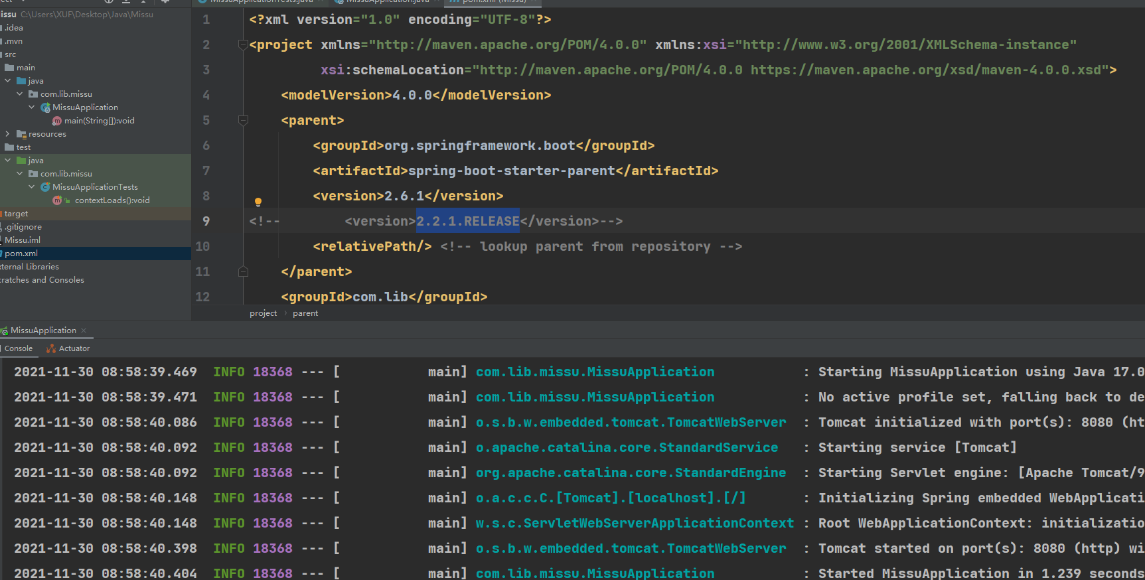1145x580 pixels.
Task: Click the 2.6.1 version value on line 8
Action: 404,196
